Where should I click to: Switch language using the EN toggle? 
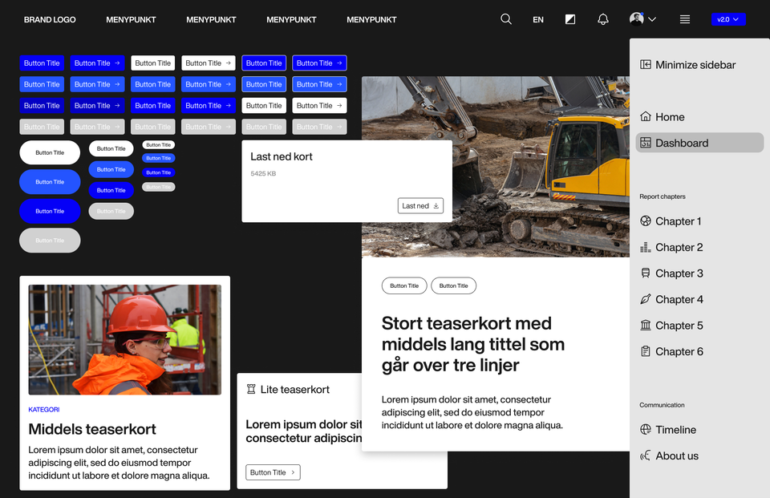537,18
